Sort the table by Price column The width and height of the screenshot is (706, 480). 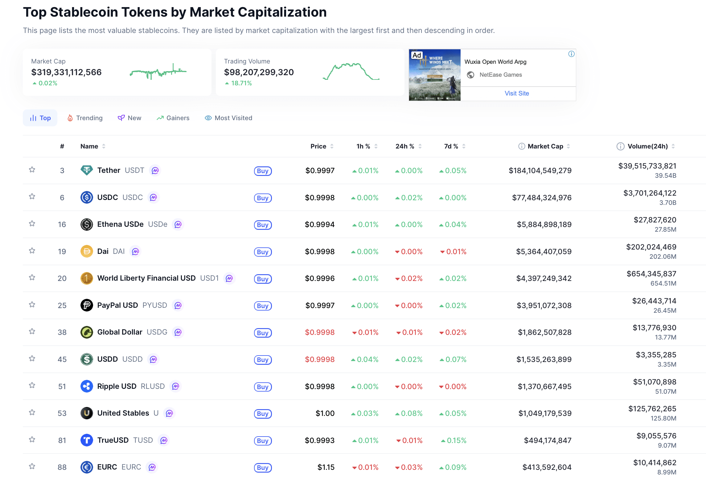tap(322, 146)
